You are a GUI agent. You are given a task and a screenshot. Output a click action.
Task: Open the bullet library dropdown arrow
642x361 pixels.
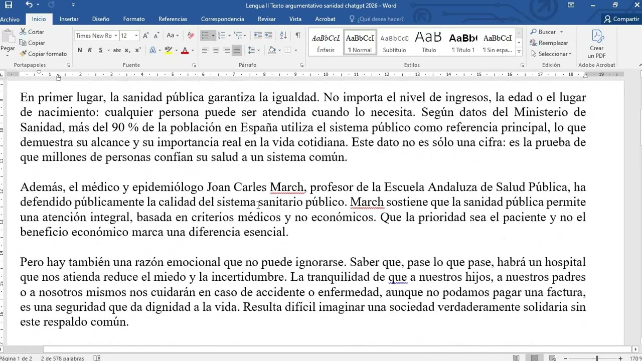click(213, 36)
